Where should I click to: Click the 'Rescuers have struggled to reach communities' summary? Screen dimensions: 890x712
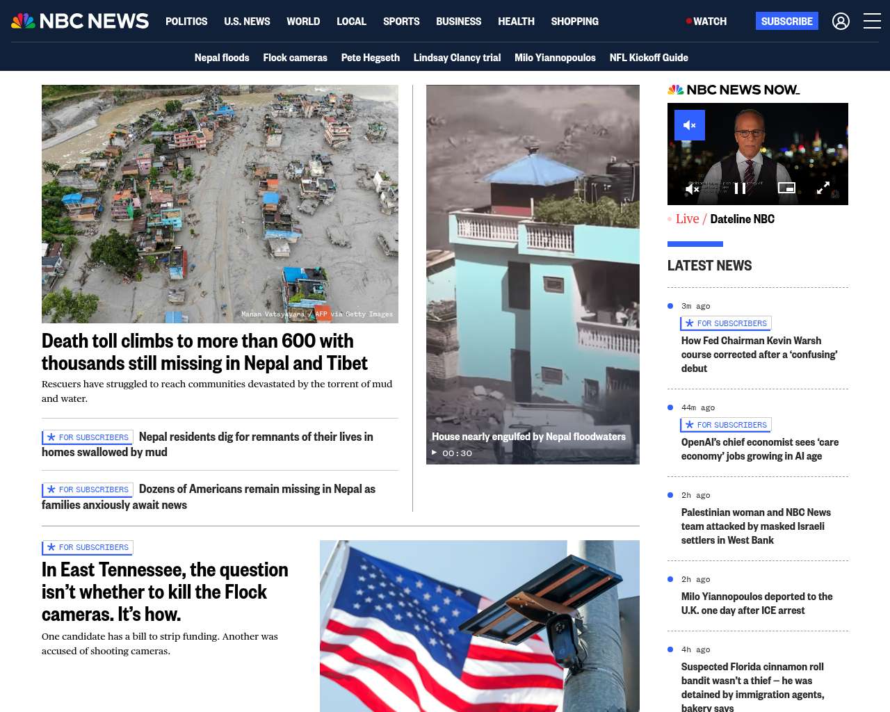tap(217, 391)
